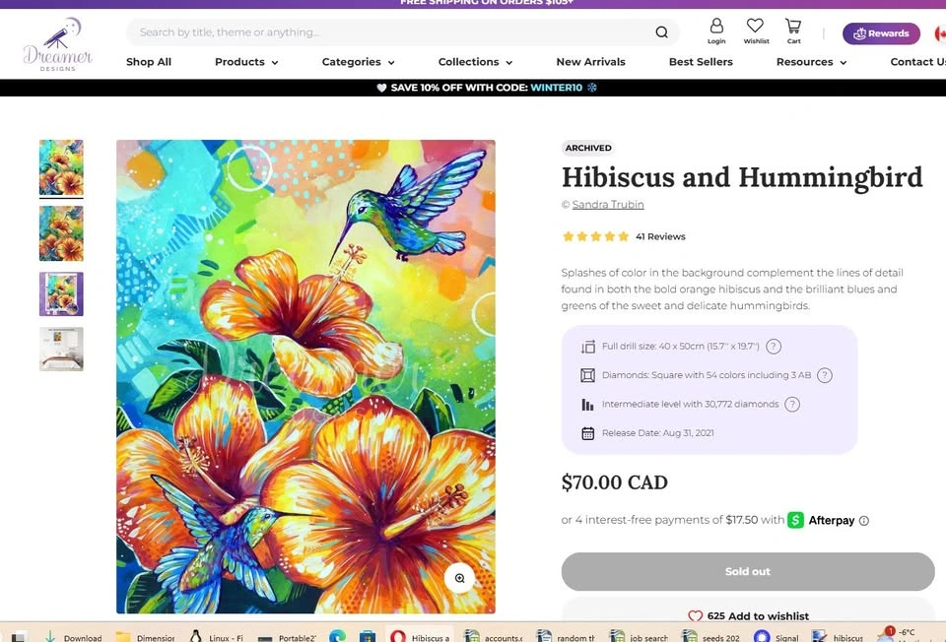Open Signal app in the taskbar
Viewport: 946px width, 642px height.
click(776, 637)
